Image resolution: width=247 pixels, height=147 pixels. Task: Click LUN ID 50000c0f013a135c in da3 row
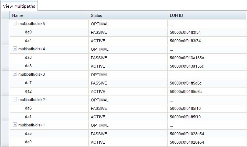(x=187, y=66)
